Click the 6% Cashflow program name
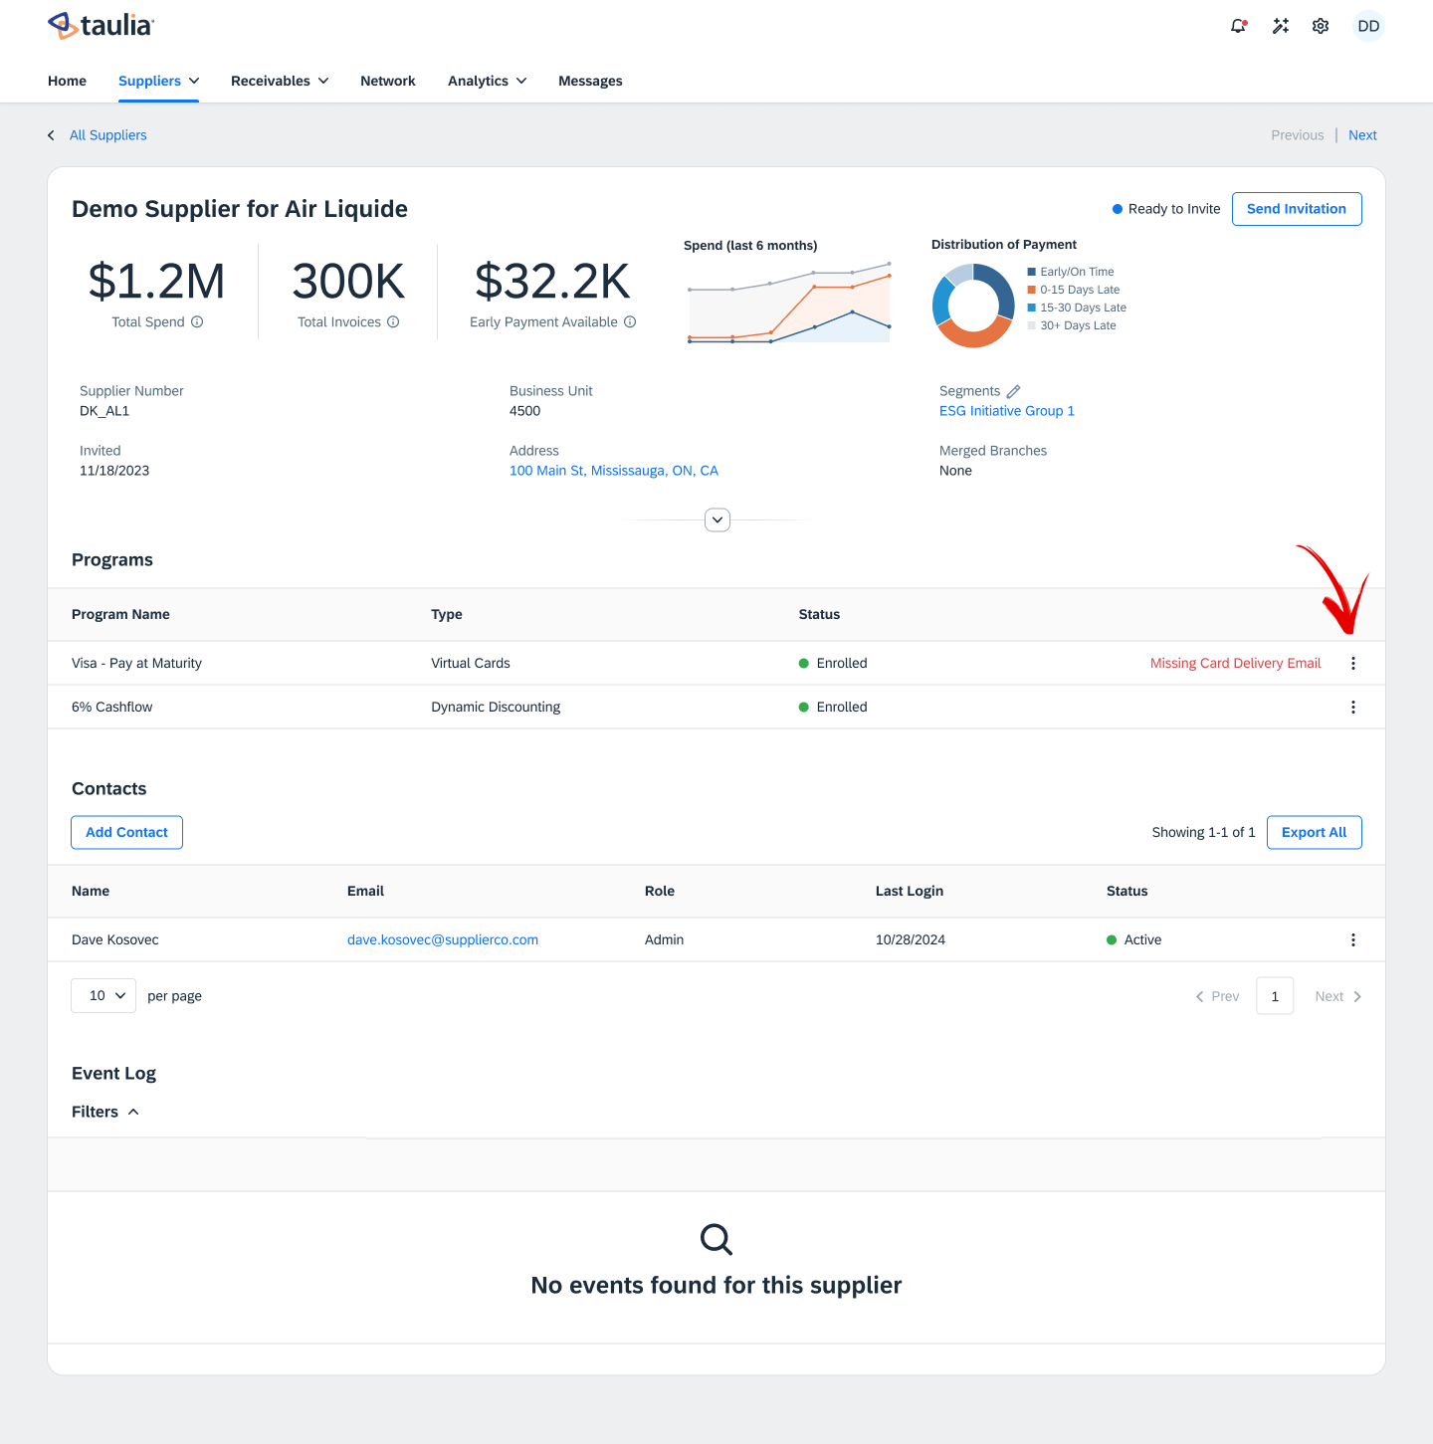 click(111, 707)
